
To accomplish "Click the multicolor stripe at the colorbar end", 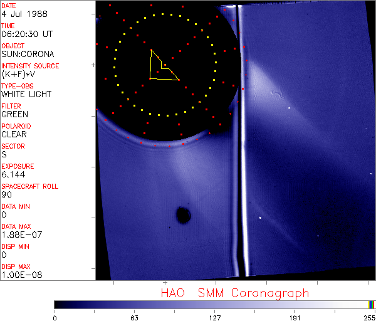I will 372,304.
